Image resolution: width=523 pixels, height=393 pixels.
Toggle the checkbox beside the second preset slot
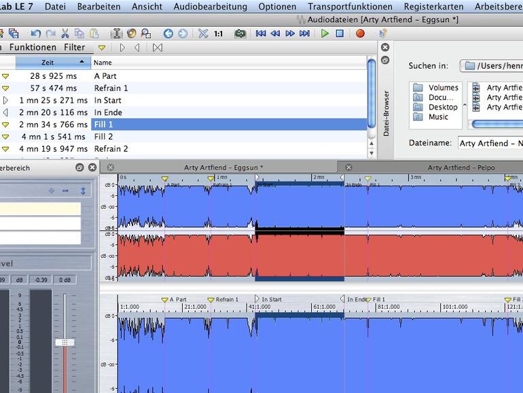pyautogui.click(x=86, y=224)
